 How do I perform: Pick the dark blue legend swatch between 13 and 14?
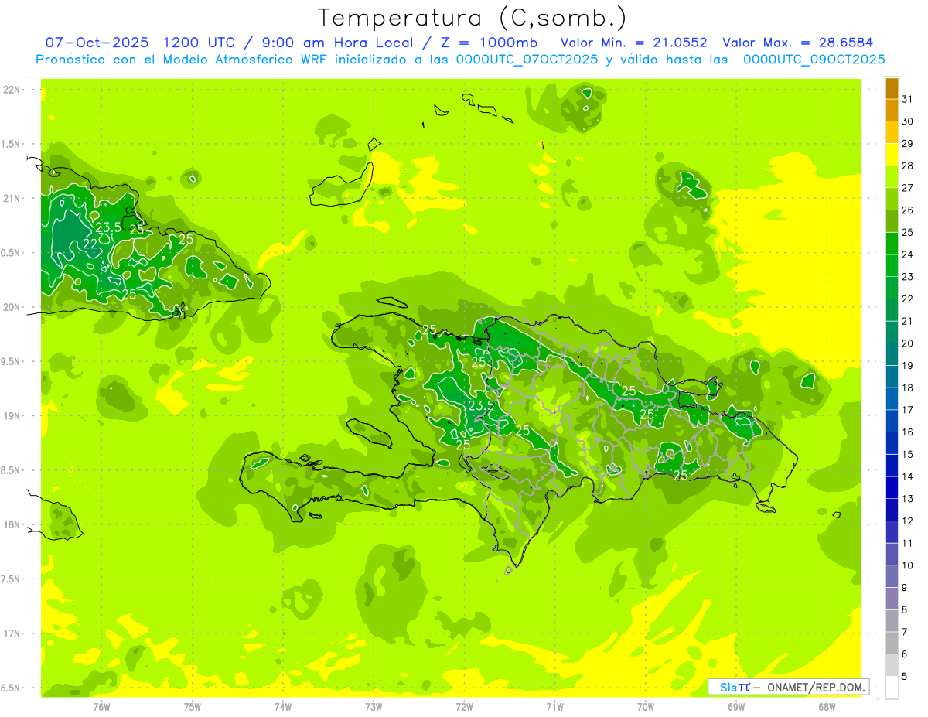(892, 488)
